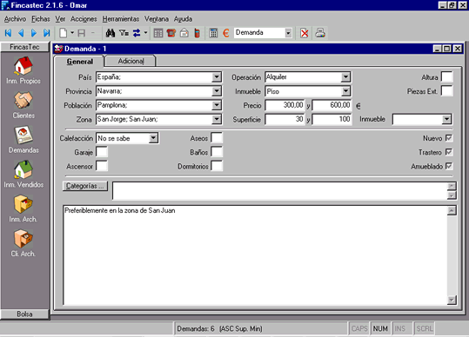Open the Acciones menu
This screenshot has width=469, height=337.
pos(84,19)
